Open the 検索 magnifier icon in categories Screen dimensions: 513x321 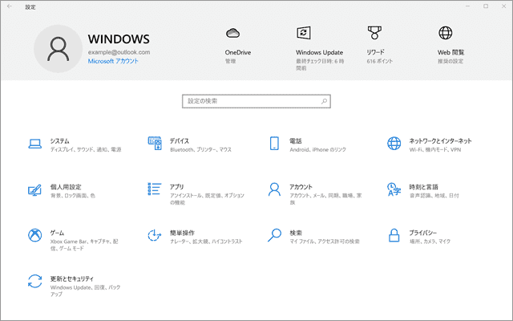[x=274, y=235]
